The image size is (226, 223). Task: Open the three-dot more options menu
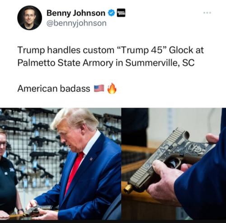(207, 13)
